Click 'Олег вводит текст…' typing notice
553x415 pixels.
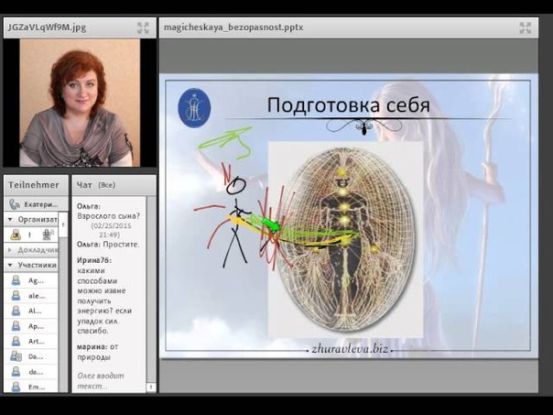click(101, 381)
